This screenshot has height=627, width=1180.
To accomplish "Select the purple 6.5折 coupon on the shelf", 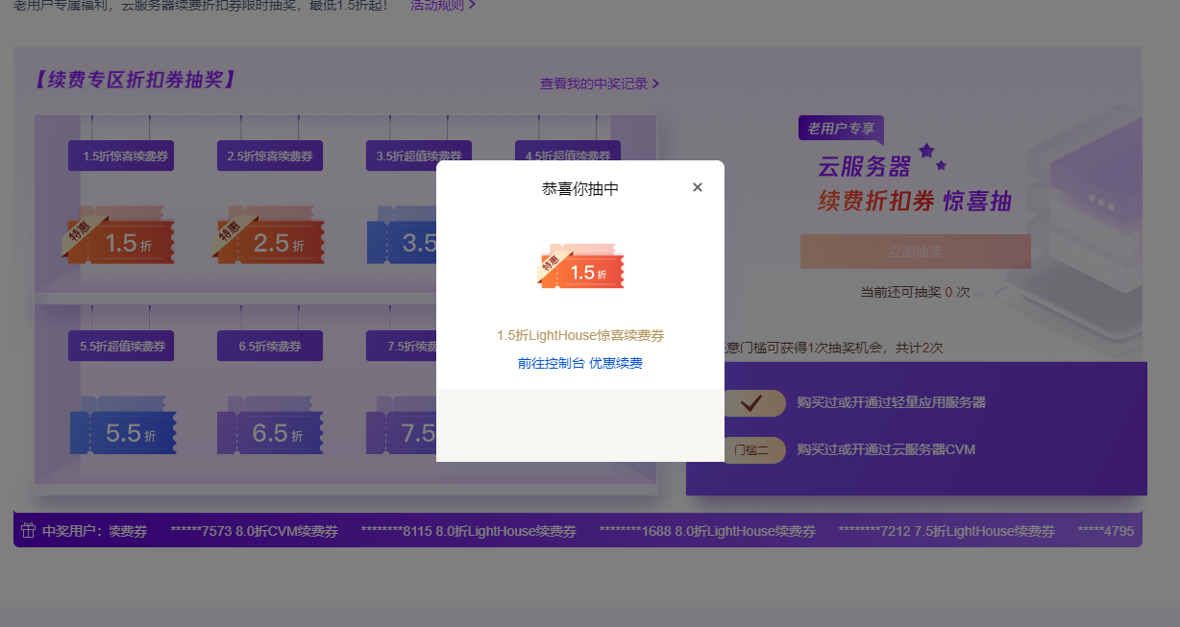I will (270, 425).
